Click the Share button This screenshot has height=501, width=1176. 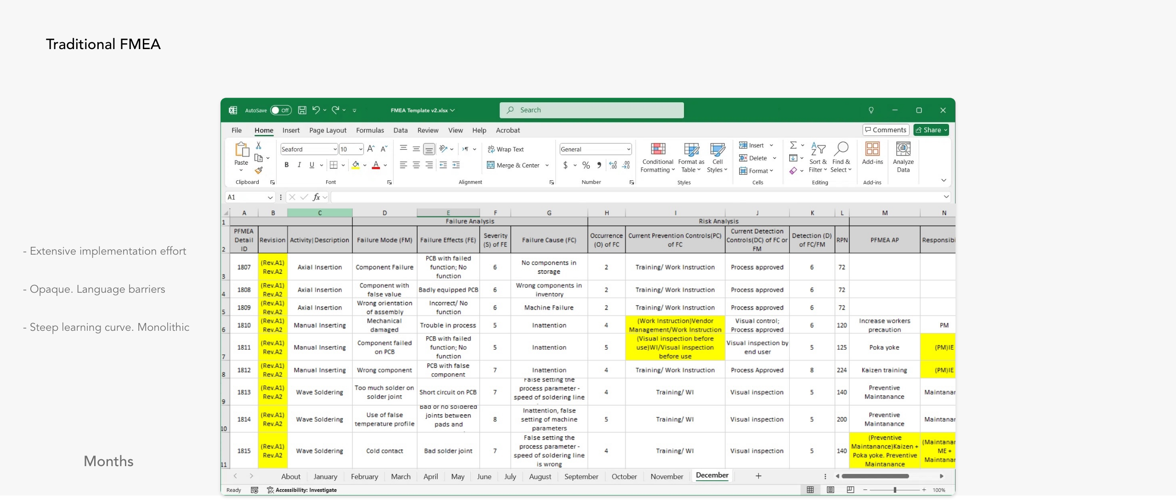(x=931, y=130)
